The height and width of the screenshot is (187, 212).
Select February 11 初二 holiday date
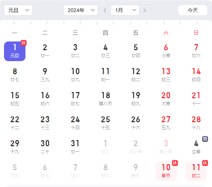[196, 171]
